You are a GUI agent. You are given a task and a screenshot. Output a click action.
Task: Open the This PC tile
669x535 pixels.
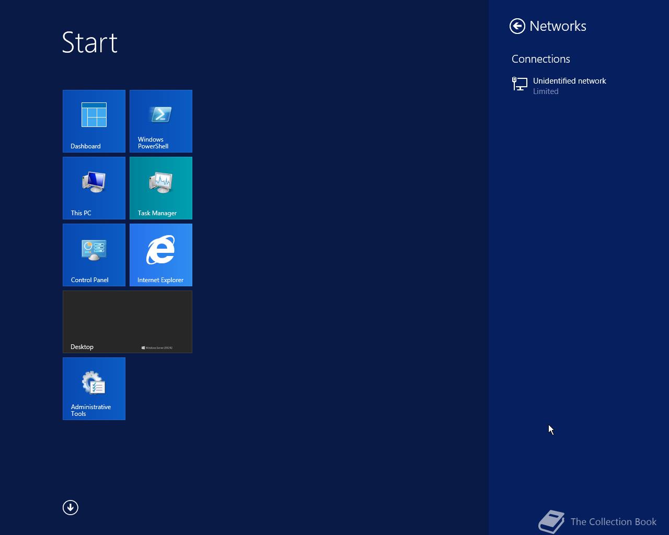[94, 188]
